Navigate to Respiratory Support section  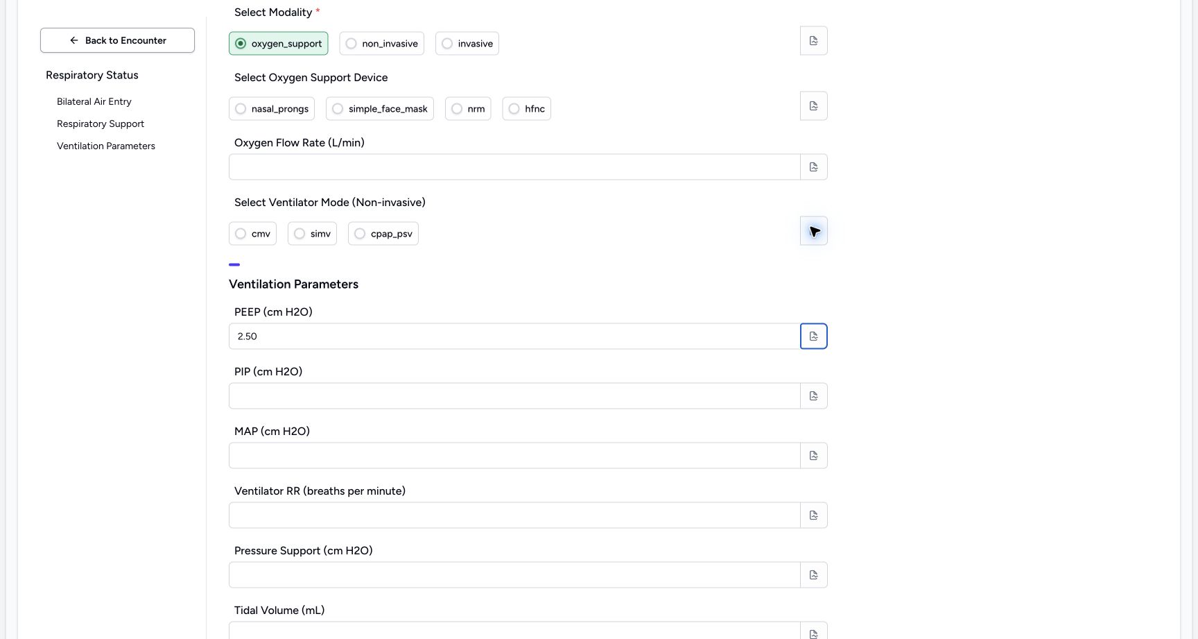pos(101,123)
